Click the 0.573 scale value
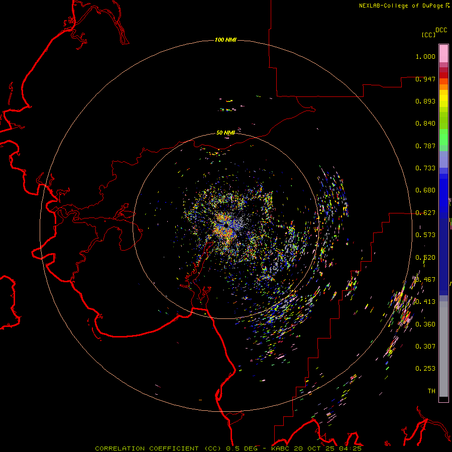The width and height of the screenshot is (452, 452). (425, 235)
